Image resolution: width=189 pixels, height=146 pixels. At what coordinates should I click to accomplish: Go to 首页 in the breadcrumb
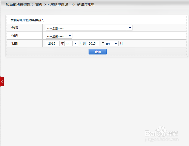click(39, 4)
